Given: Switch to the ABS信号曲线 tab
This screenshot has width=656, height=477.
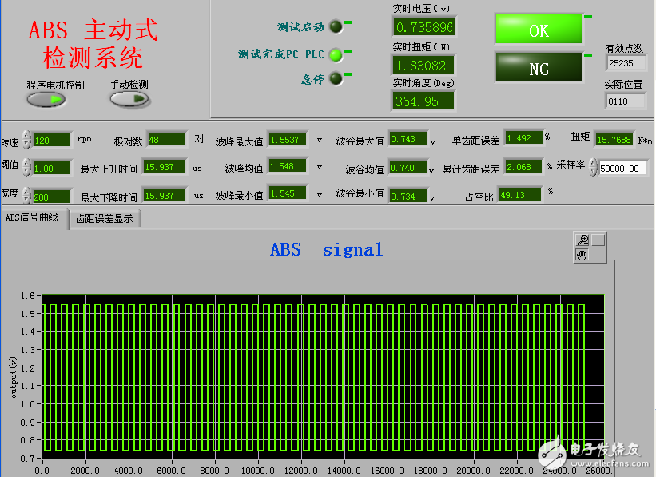Looking at the screenshot, I should pos(33,218).
